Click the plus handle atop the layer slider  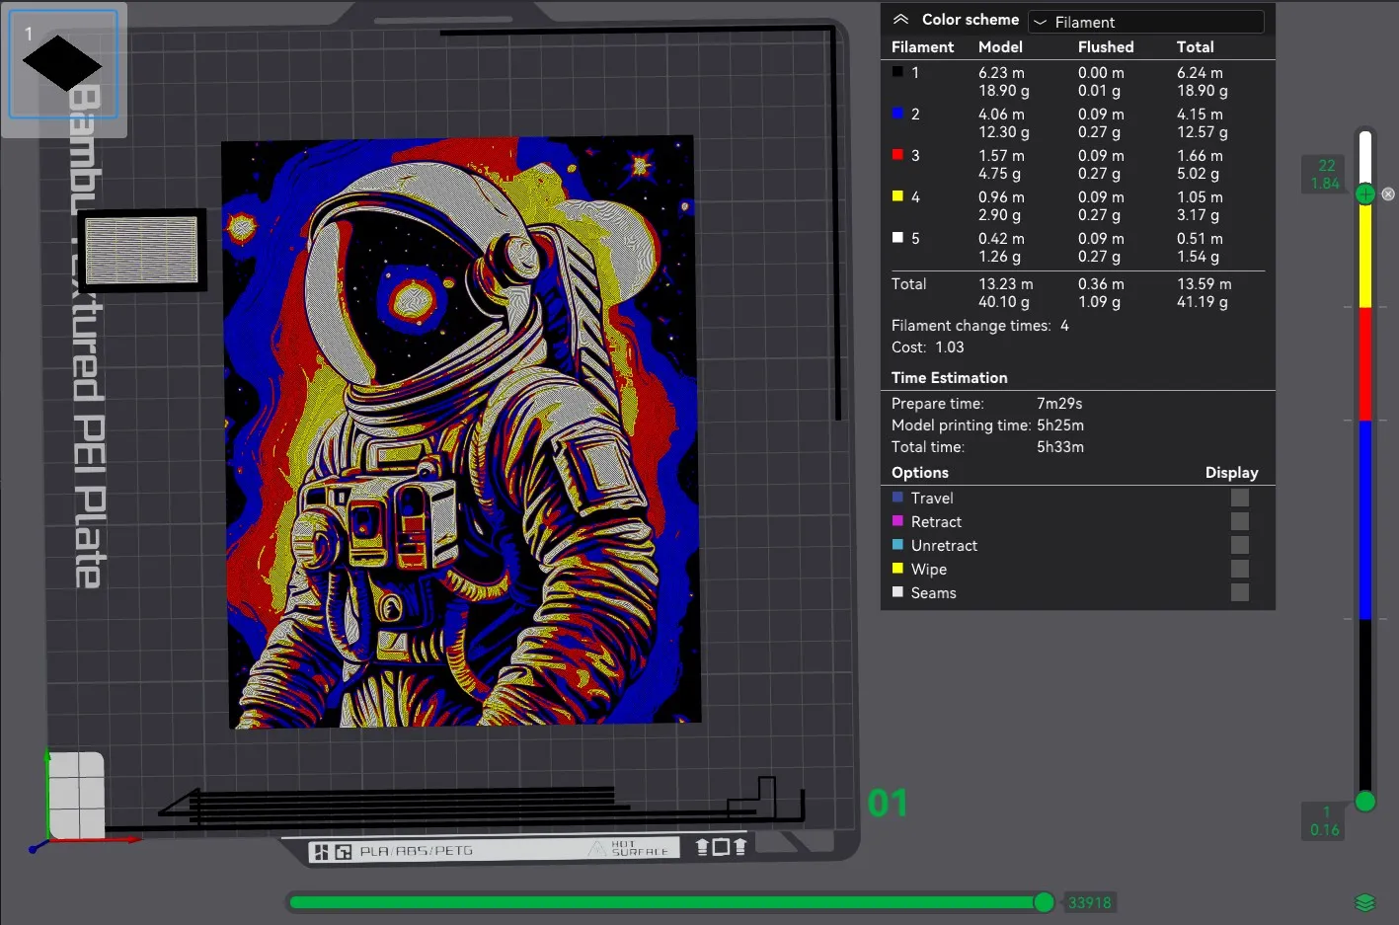(x=1364, y=193)
